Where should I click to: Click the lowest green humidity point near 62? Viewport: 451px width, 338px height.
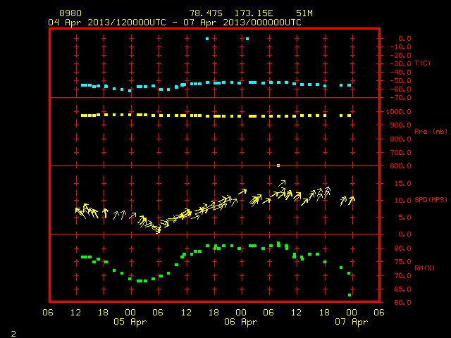click(x=350, y=295)
